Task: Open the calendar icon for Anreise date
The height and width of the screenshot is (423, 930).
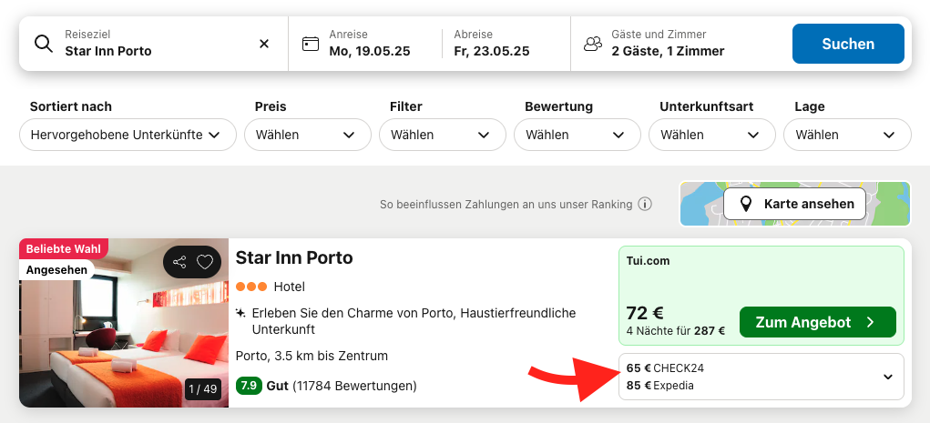Action: click(x=311, y=44)
